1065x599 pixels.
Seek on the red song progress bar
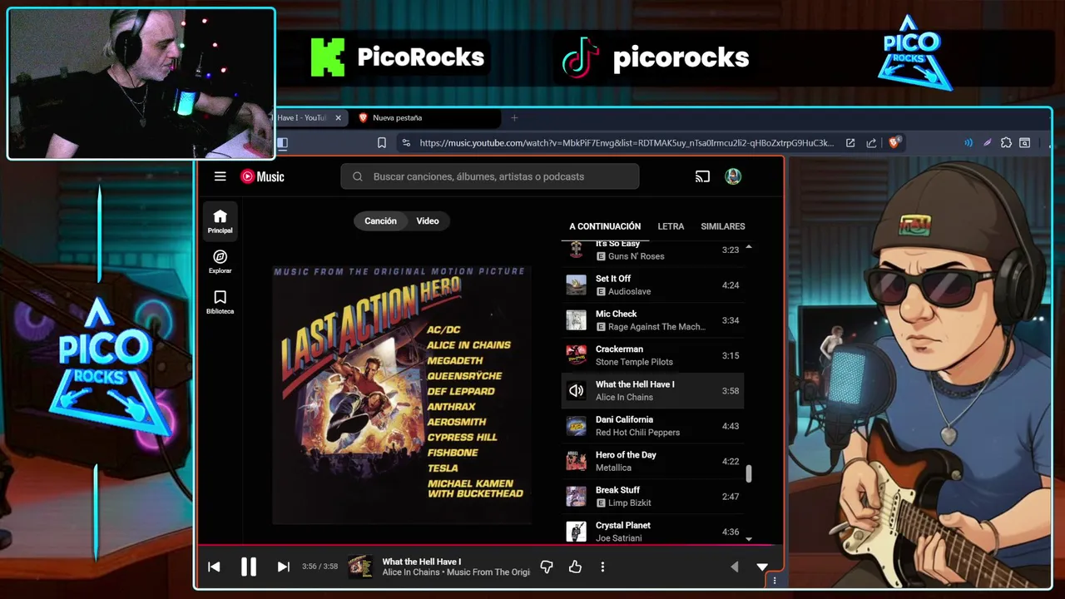pos(489,546)
